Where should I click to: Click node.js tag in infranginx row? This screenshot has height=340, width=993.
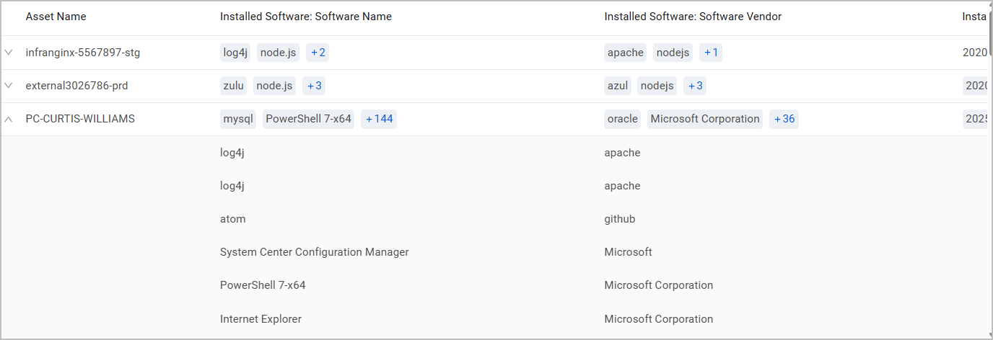[x=278, y=53]
